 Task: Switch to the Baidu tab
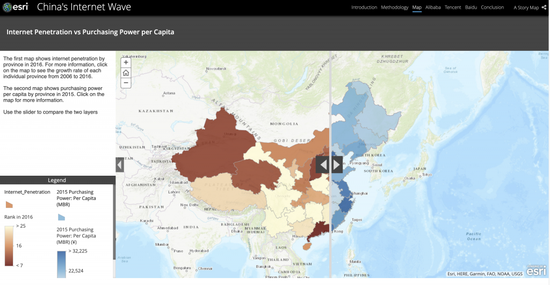pyautogui.click(x=471, y=7)
